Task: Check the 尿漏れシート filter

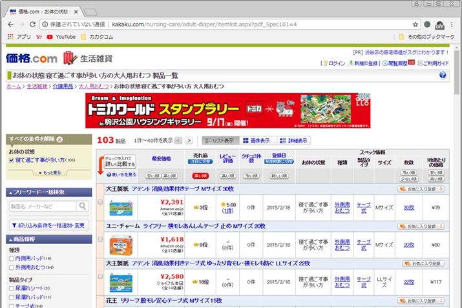Action: click(x=11, y=288)
